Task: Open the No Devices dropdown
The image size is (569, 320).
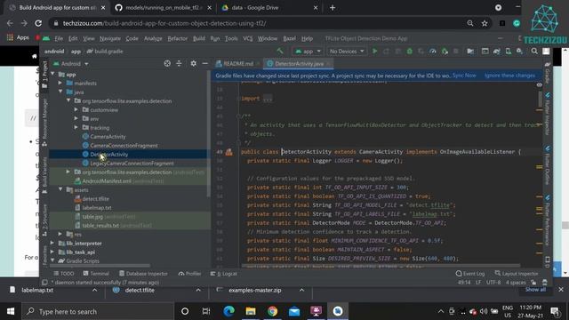Action: [346, 52]
